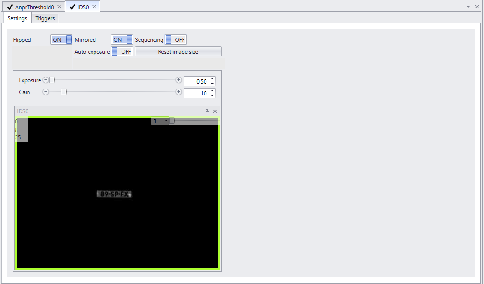Image resolution: width=484 pixels, height=284 pixels.
Task: Decrease Gain with the minus icon
Action: coord(45,92)
